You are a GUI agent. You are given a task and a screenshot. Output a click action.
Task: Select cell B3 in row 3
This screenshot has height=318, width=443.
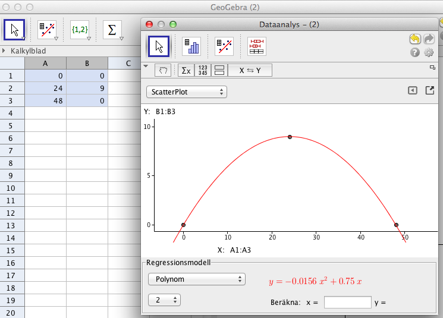tap(87, 101)
